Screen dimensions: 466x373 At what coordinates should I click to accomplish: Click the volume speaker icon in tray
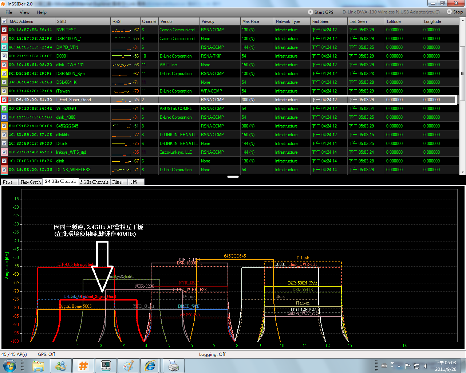[425, 366]
